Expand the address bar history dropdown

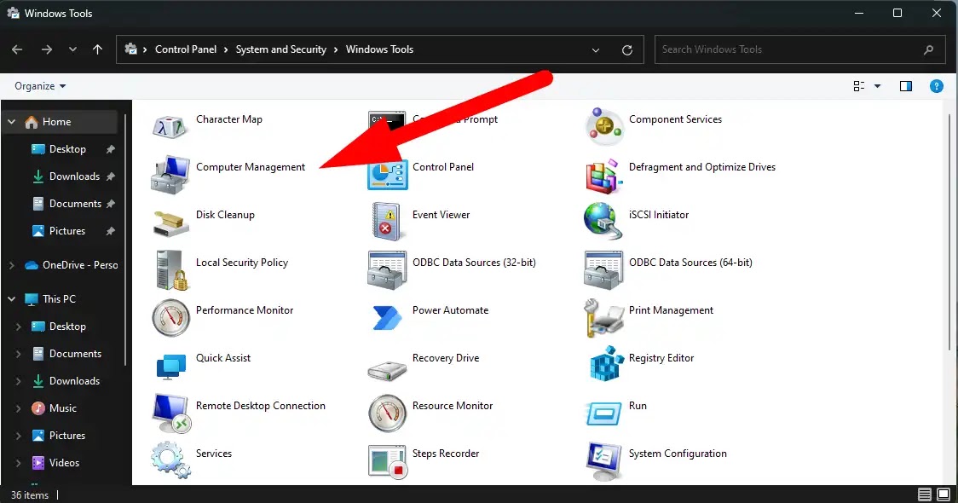pos(596,50)
